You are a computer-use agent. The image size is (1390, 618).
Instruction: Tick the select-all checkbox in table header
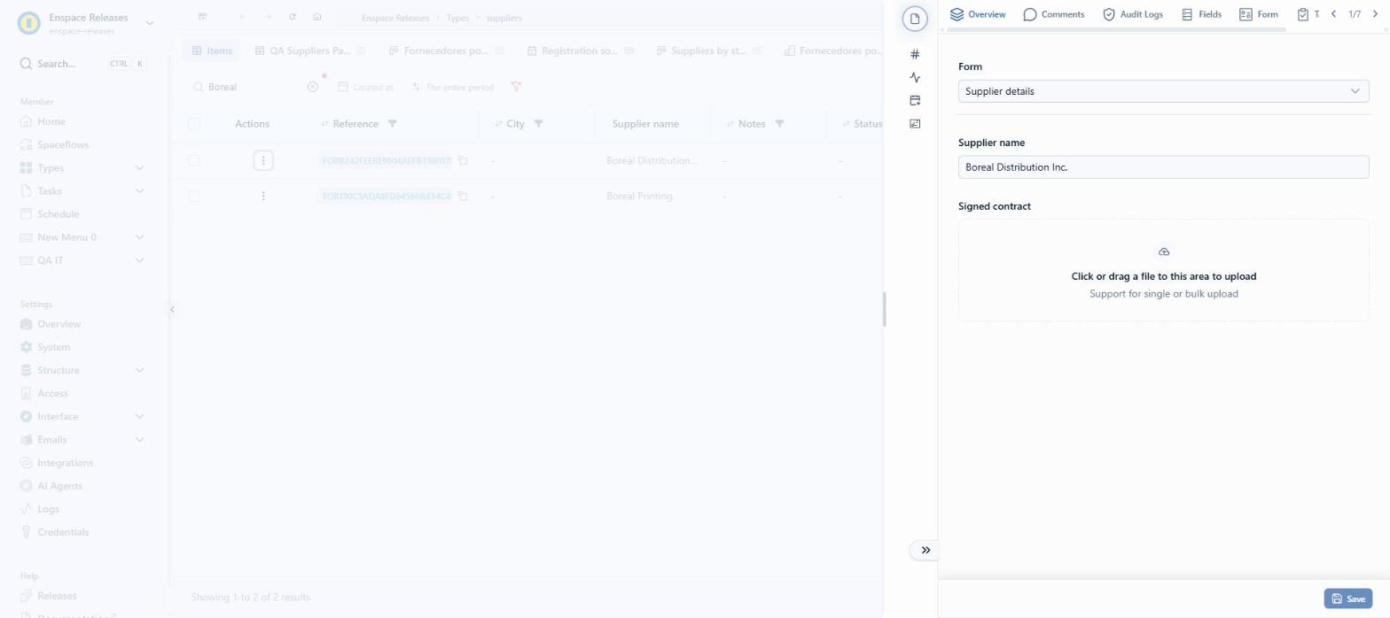pos(194,124)
